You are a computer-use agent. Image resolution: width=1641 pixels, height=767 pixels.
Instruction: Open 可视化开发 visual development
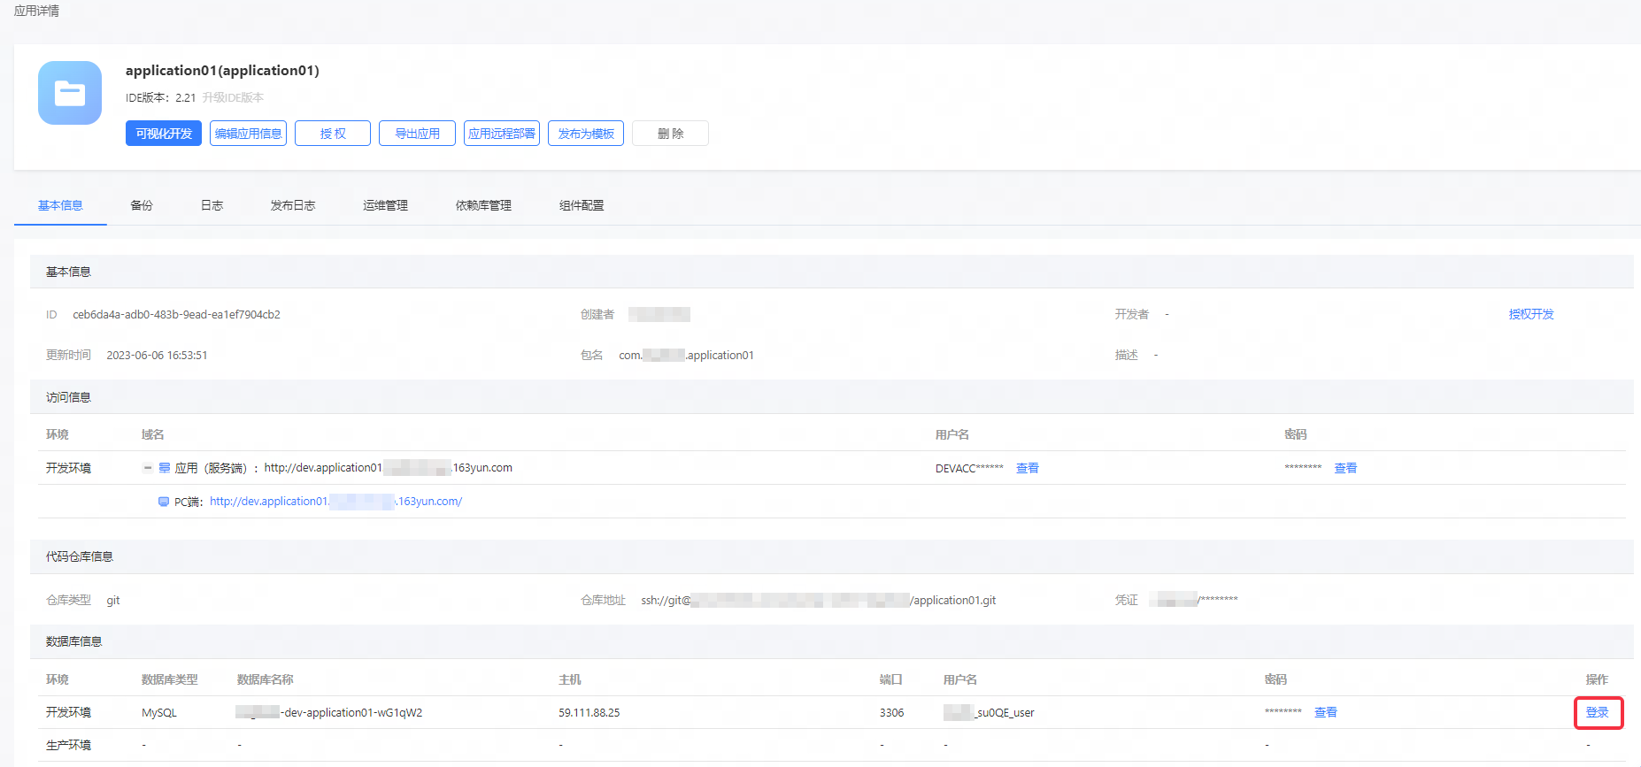pyautogui.click(x=164, y=134)
